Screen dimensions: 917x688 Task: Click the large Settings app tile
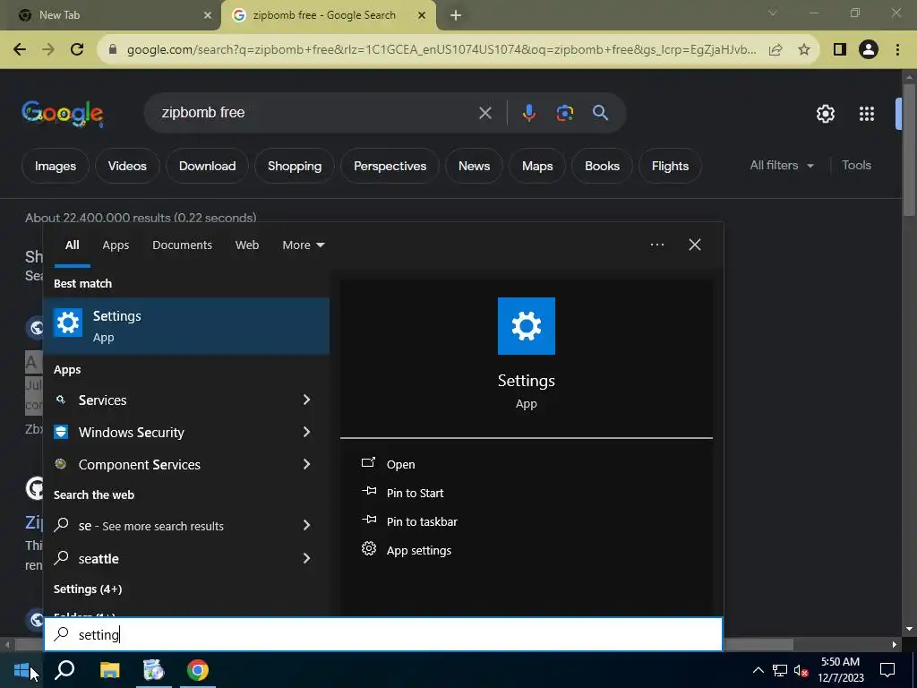coord(527,326)
